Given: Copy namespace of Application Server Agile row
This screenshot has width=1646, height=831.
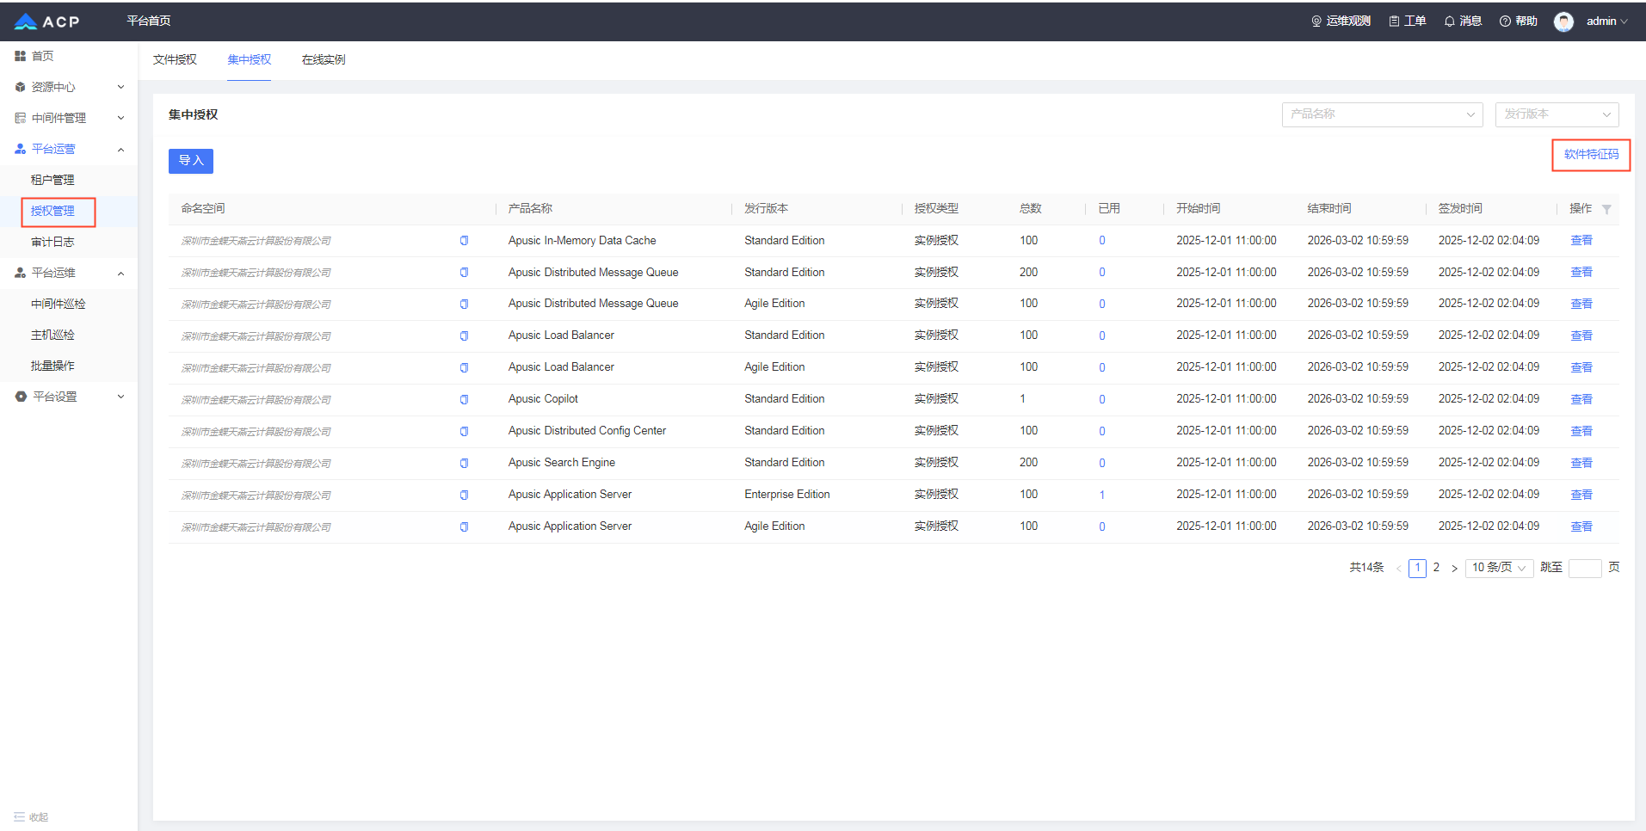Looking at the screenshot, I should 464,527.
